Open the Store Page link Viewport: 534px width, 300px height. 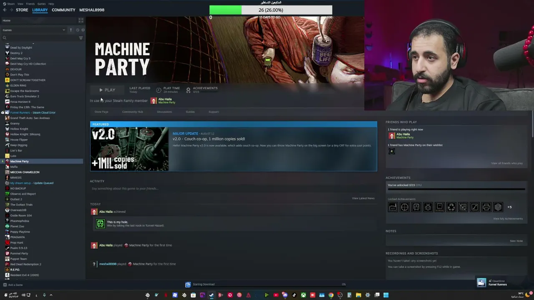click(101, 112)
